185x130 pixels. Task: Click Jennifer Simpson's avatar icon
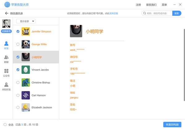(26, 31)
